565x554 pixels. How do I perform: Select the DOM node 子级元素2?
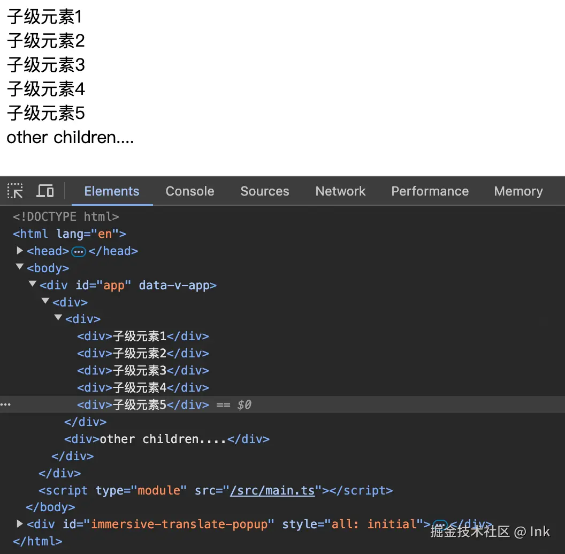point(143,353)
